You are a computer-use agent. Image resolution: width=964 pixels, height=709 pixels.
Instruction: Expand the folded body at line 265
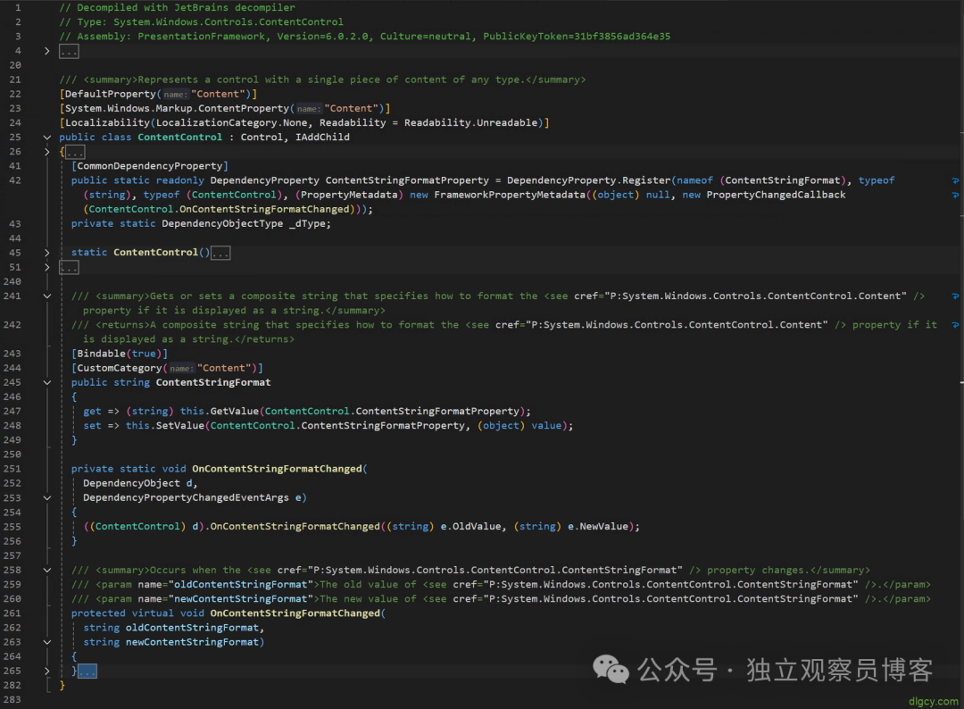click(46, 671)
